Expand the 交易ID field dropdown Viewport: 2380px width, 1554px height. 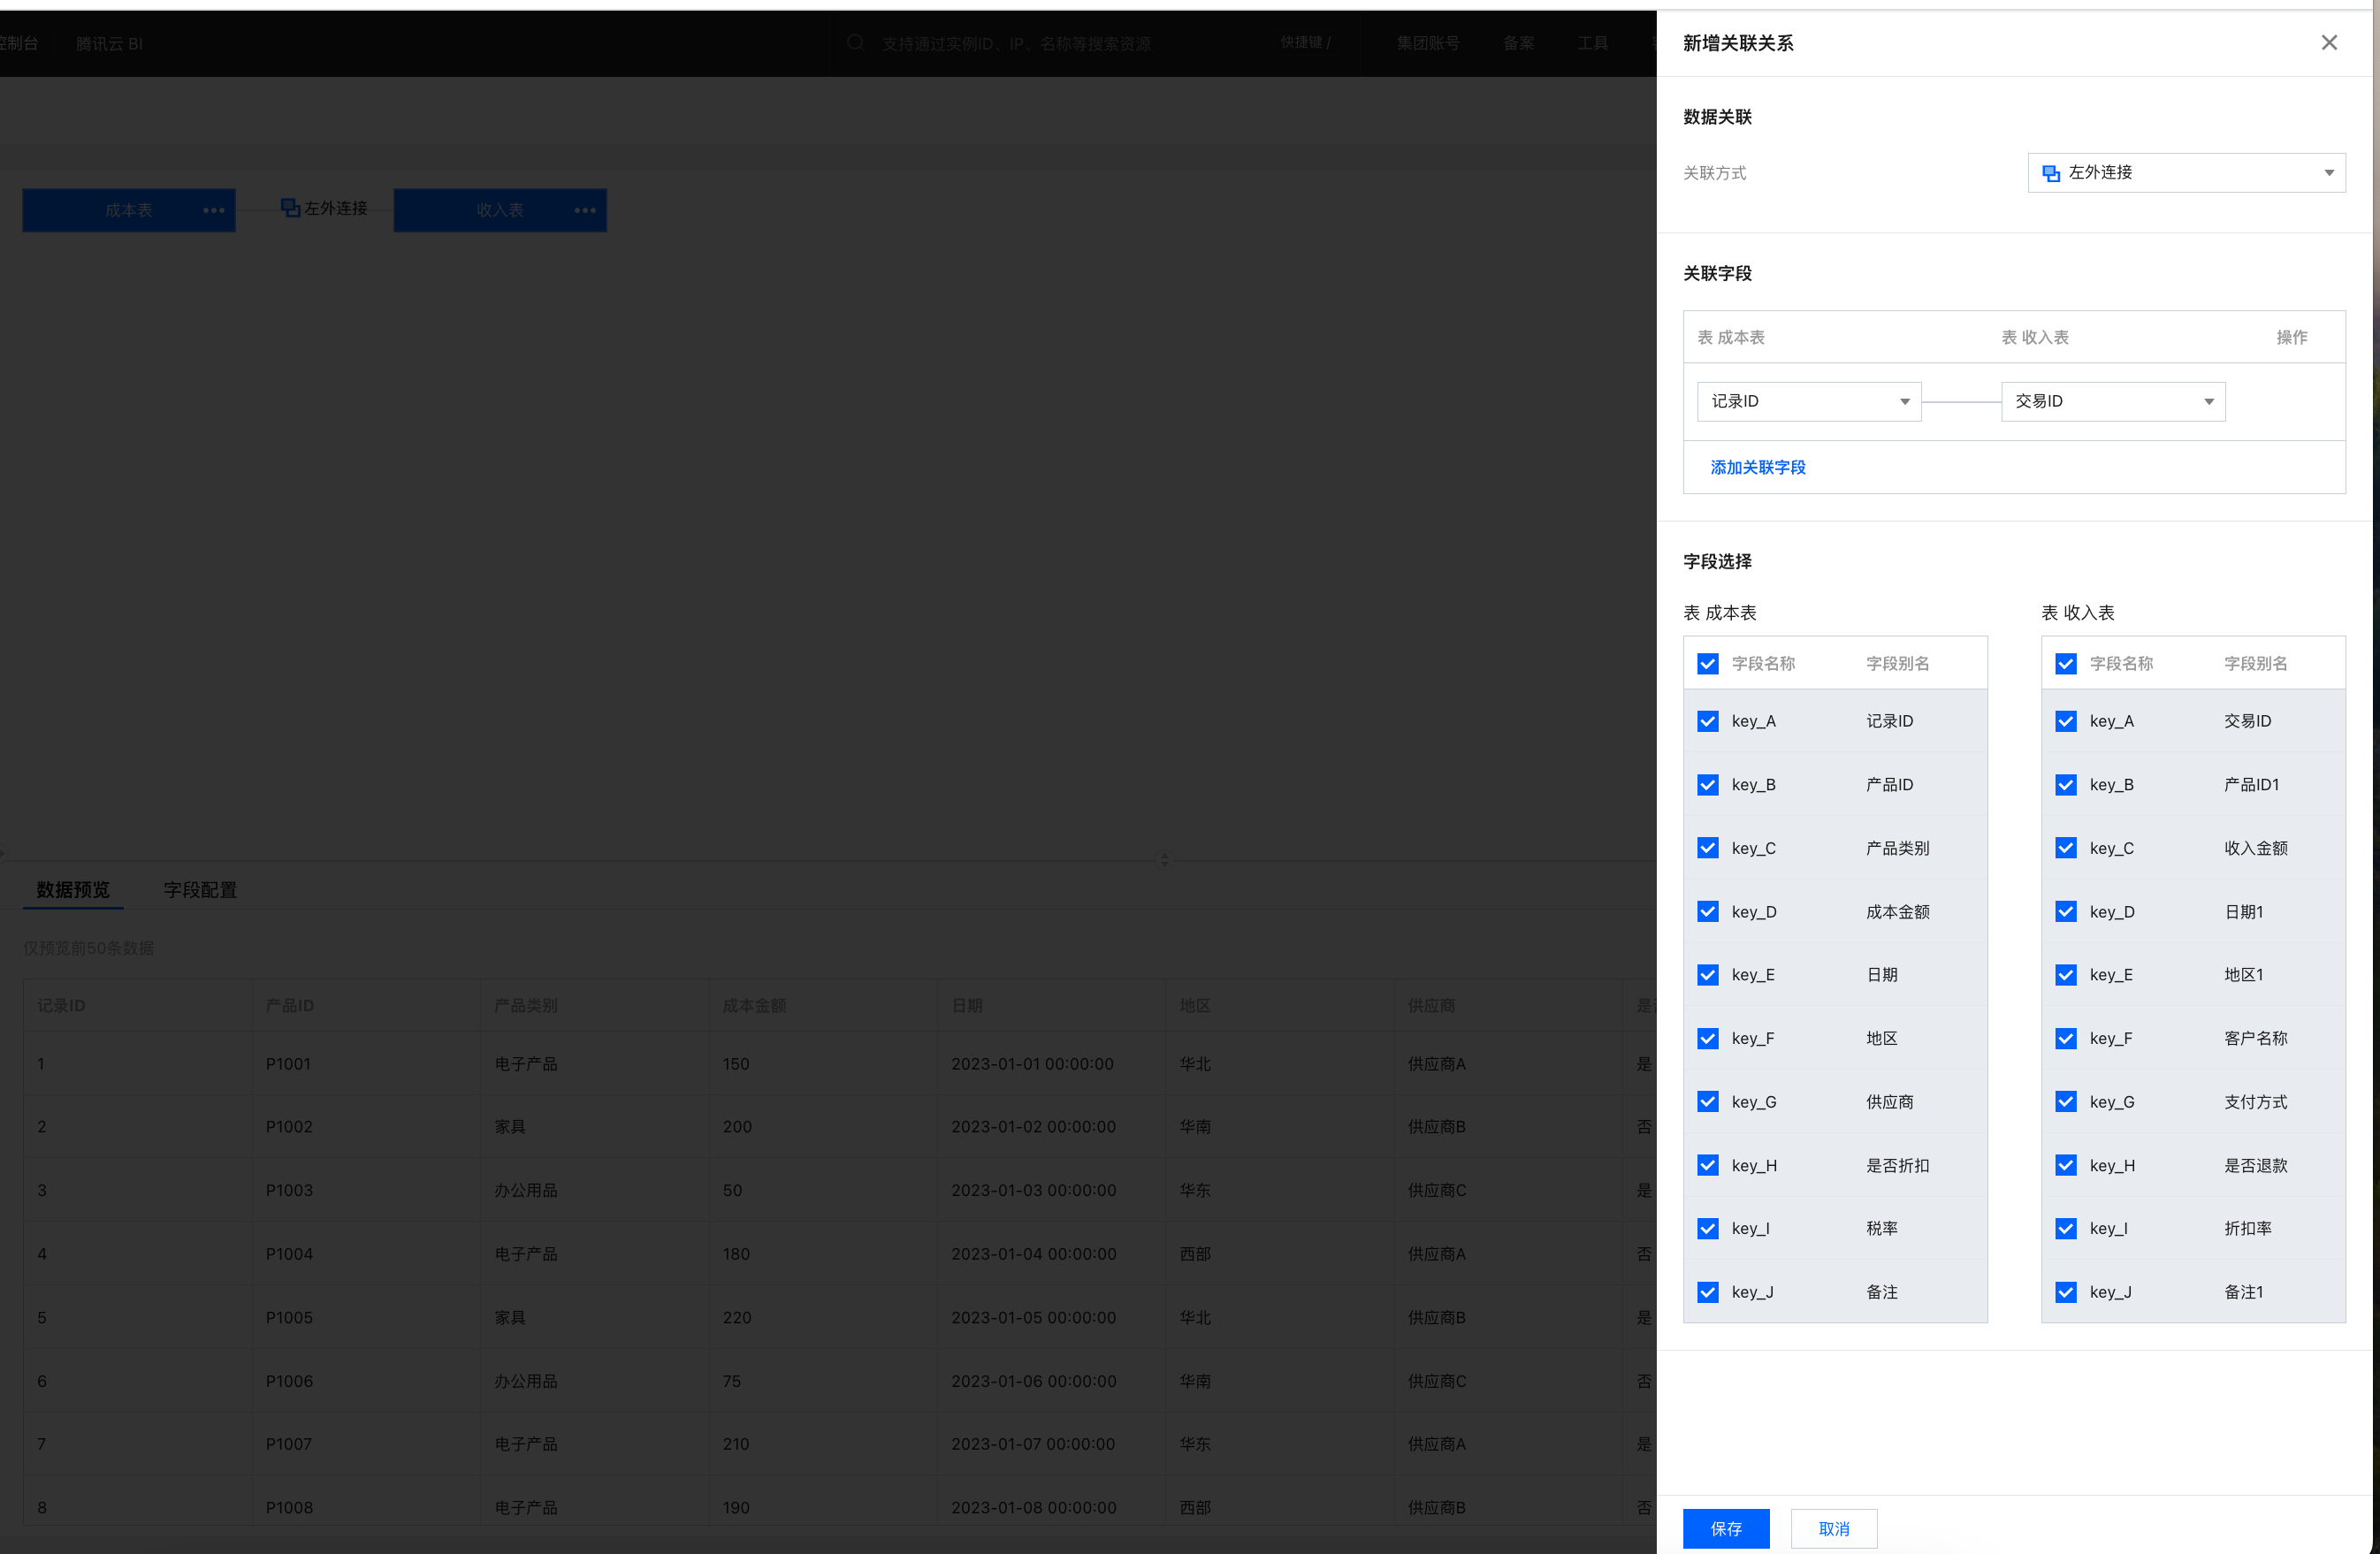pos(2112,401)
